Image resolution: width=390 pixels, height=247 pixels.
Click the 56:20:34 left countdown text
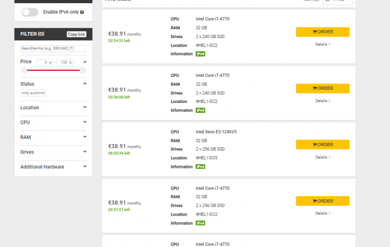pos(119,153)
